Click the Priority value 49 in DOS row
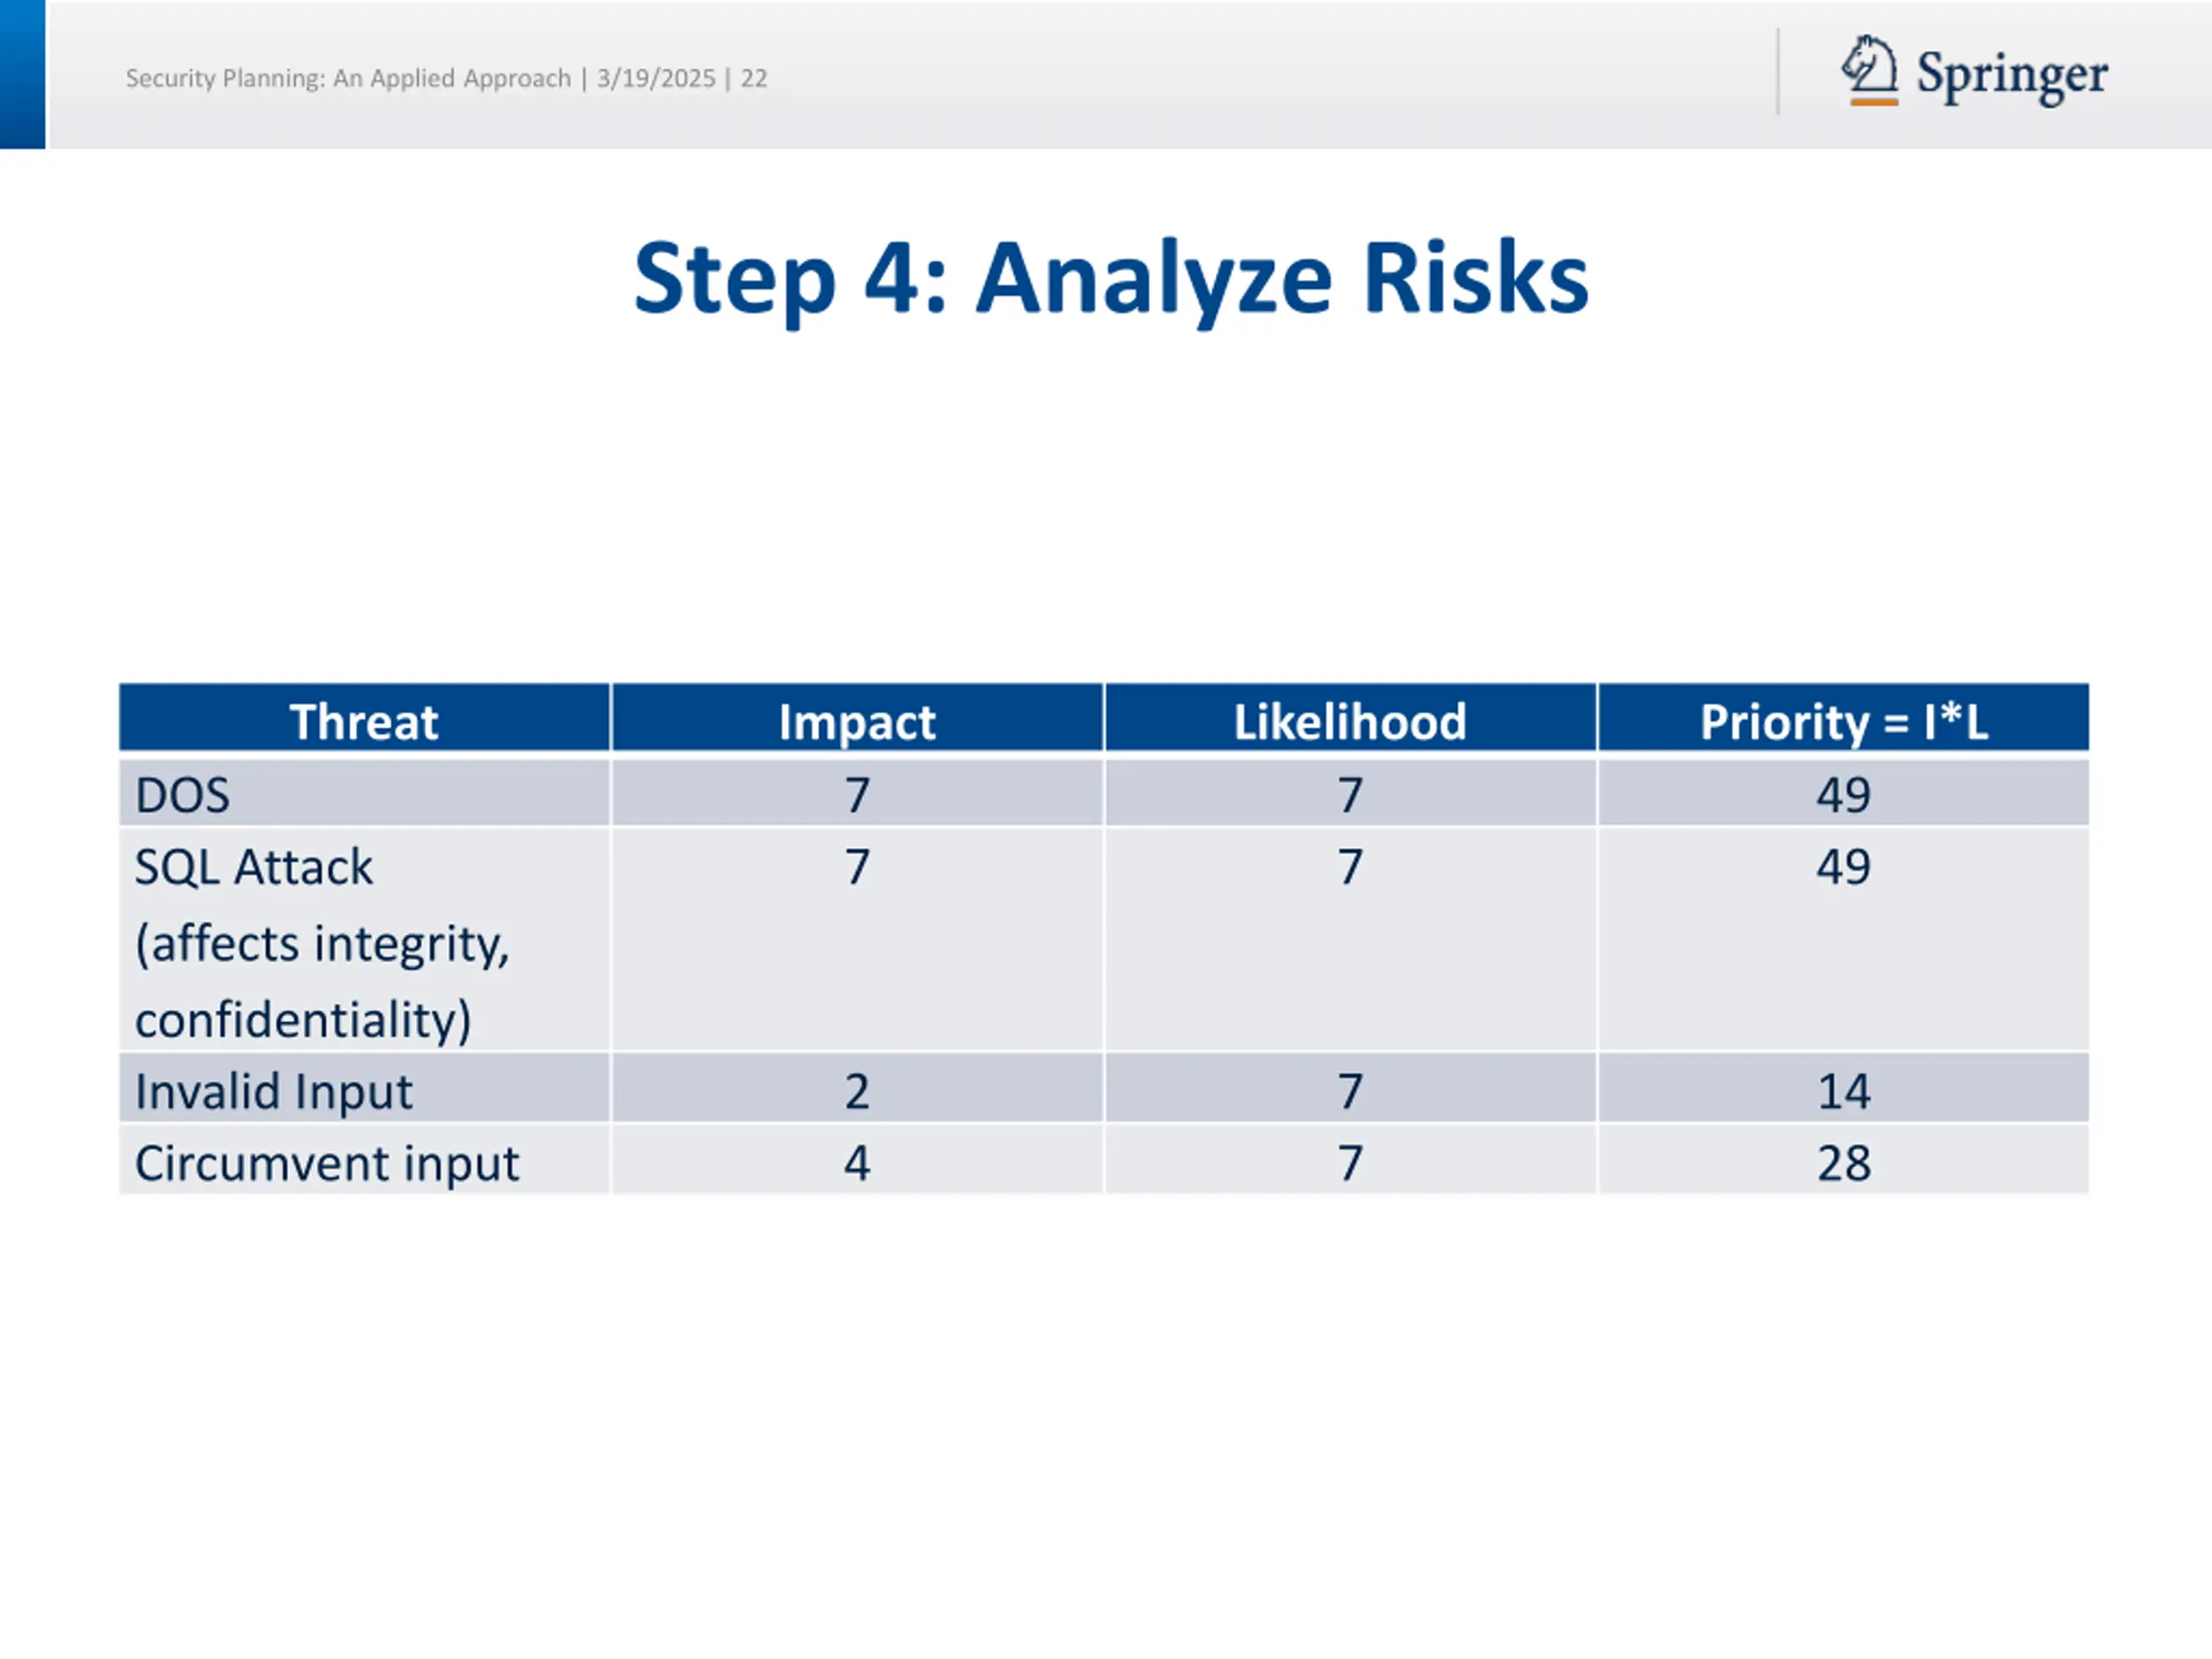The image size is (2212, 1659). click(x=1844, y=795)
